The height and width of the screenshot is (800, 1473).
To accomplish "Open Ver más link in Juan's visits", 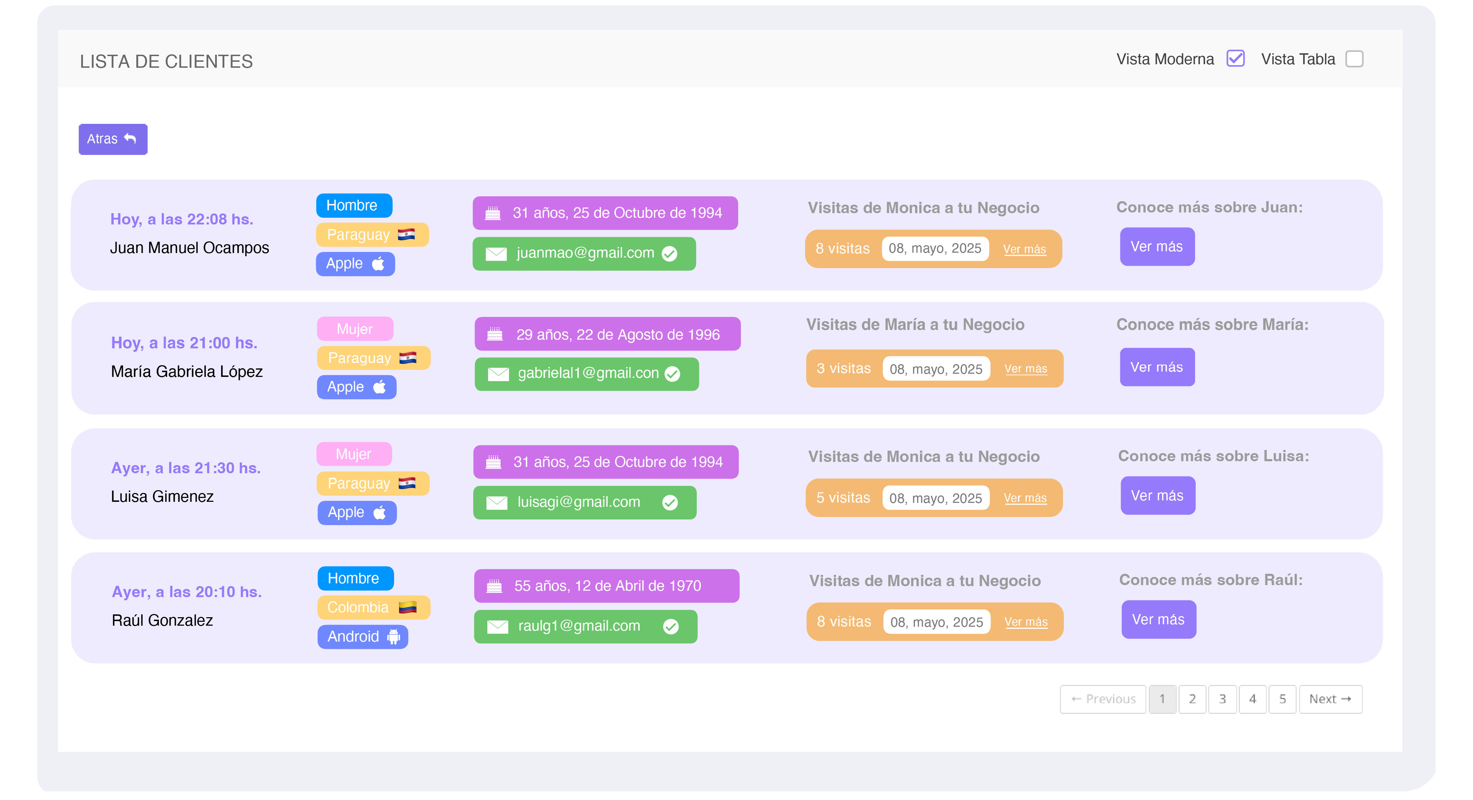I will click(x=1024, y=249).
